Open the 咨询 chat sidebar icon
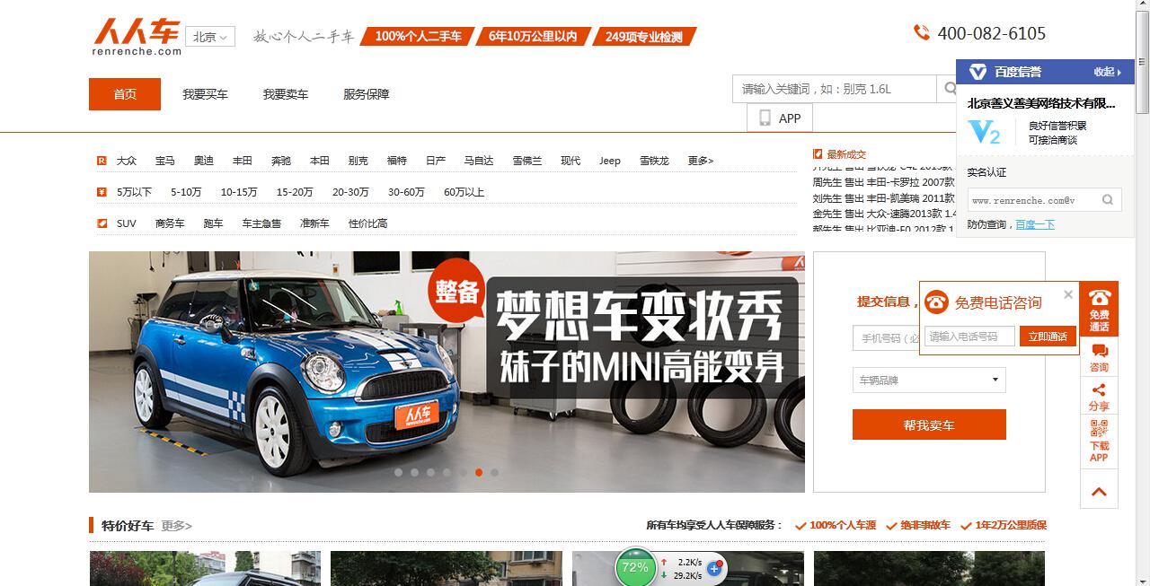Viewport: 1150px width, 586px height. (x=1099, y=357)
